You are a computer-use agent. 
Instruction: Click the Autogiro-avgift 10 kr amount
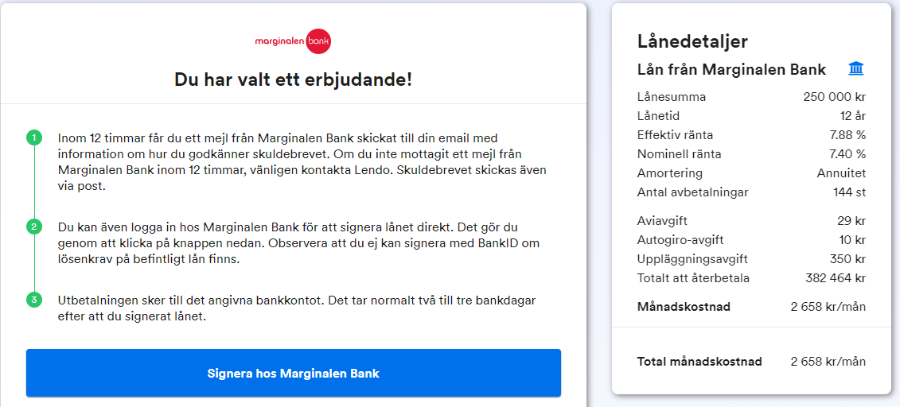pyautogui.click(x=852, y=240)
